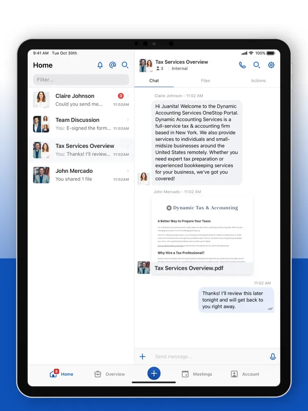Tap the battery indicator in status bar
This screenshot has width=308, height=411.
(271, 53)
